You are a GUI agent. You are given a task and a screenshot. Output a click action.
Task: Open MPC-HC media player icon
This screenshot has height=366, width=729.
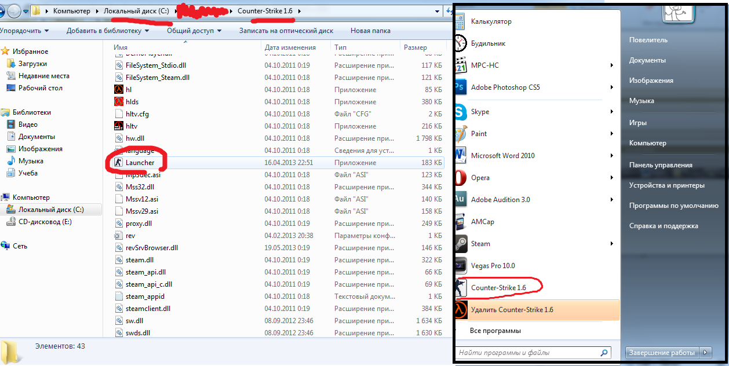461,65
